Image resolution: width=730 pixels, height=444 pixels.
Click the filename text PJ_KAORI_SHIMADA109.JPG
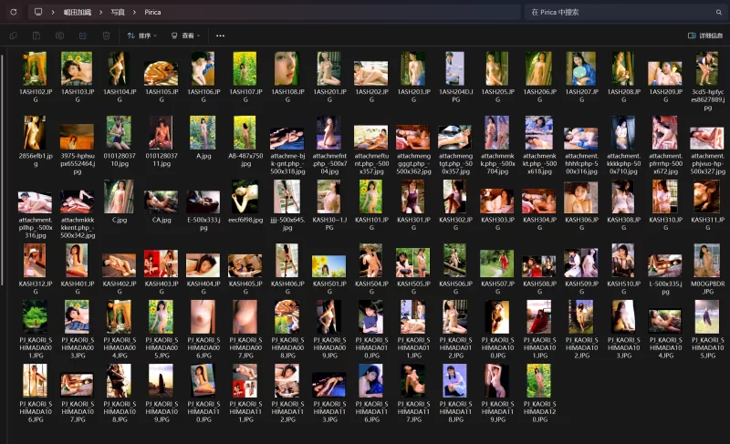[162, 412]
